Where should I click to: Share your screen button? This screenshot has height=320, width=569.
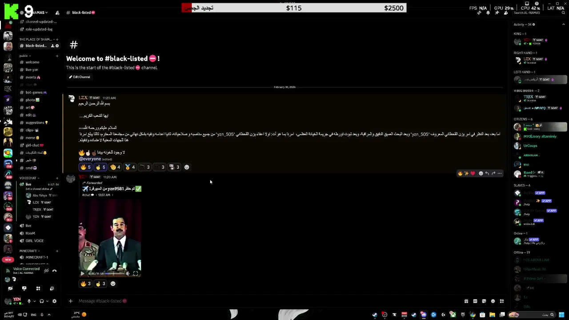(x=24, y=288)
